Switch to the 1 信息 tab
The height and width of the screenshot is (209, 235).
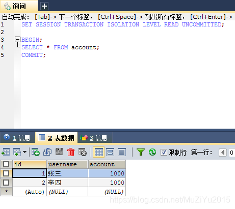click(17, 138)
